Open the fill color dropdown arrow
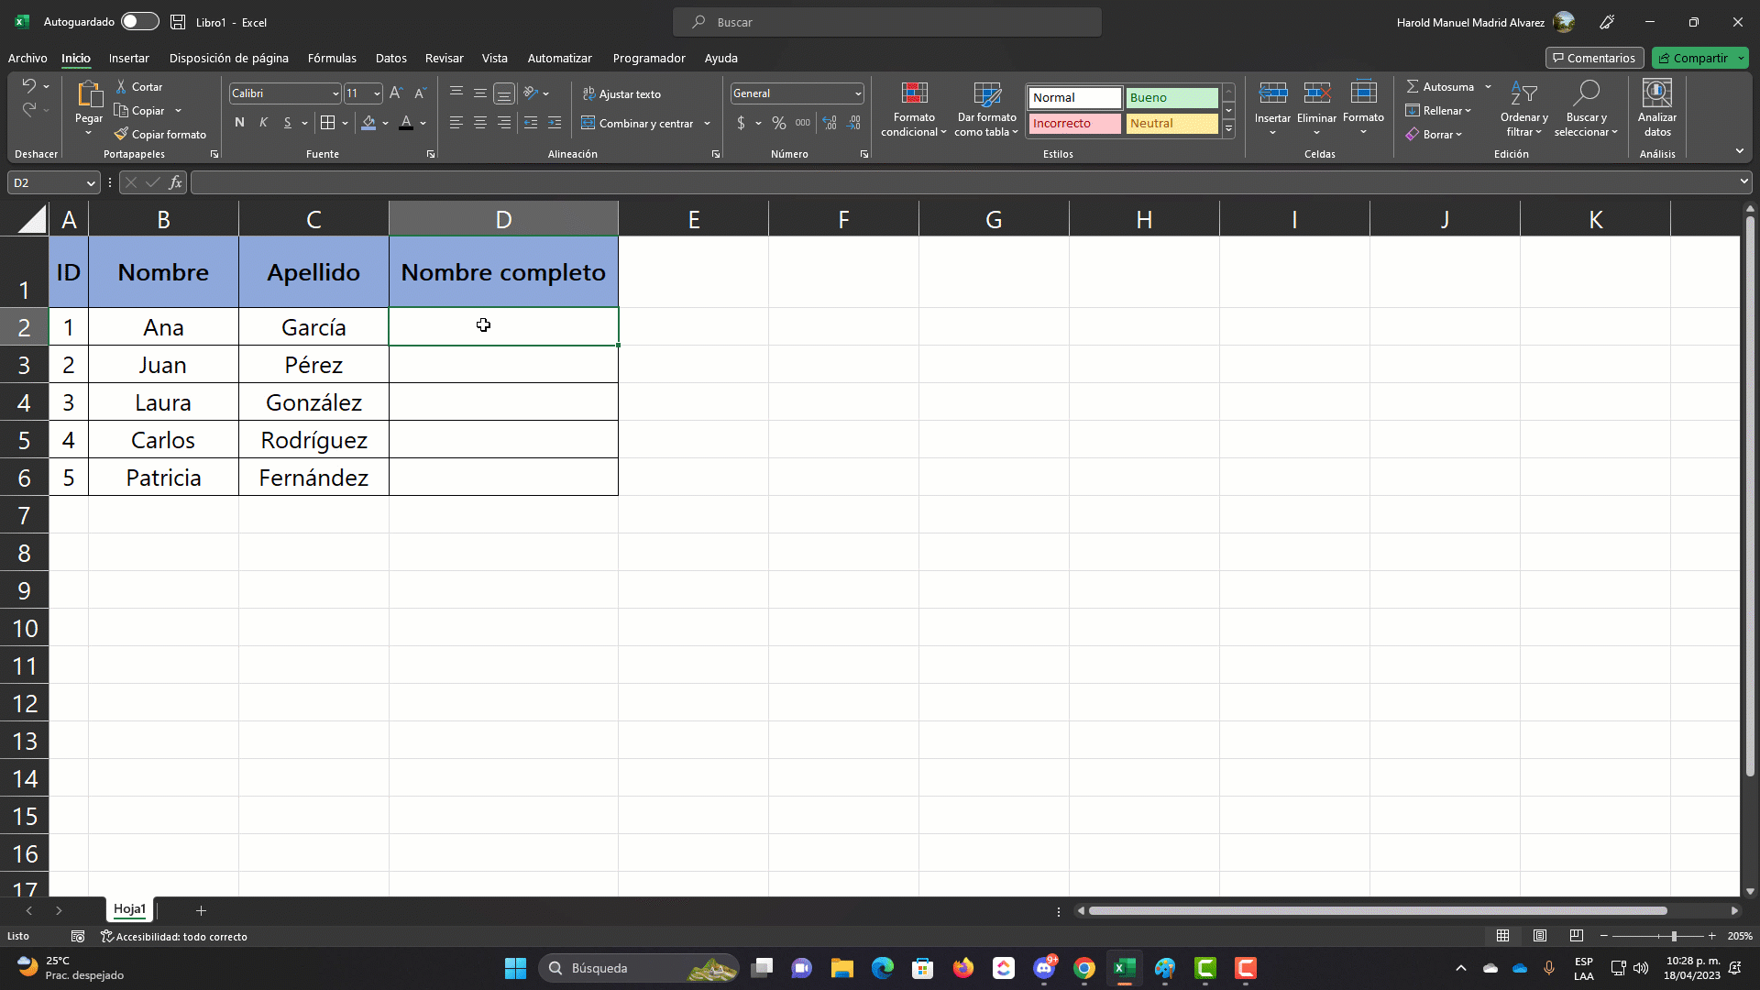This screenshot has height=990, width=1760. 384,123
